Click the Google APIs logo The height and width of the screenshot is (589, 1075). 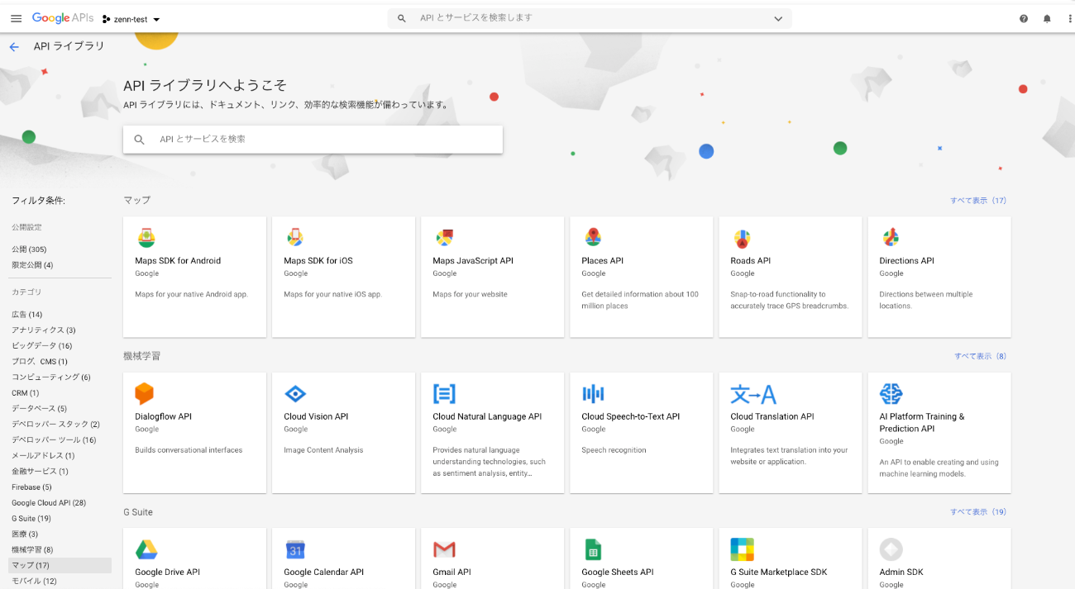(x=63, y=18)
